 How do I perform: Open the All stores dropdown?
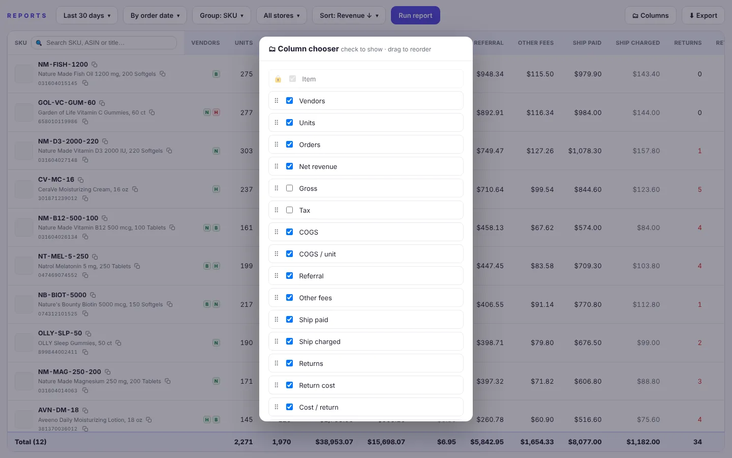[282, 15]
